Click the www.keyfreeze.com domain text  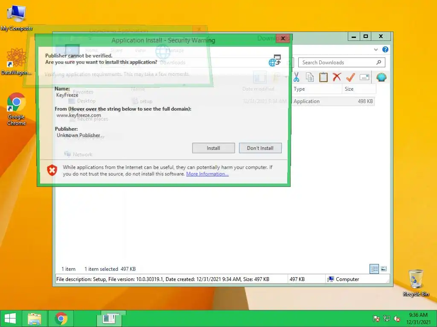point(79,115)
